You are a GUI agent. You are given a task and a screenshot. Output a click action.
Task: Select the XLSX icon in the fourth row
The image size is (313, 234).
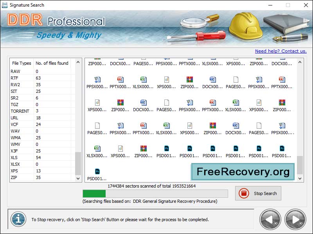click(167, 125)
